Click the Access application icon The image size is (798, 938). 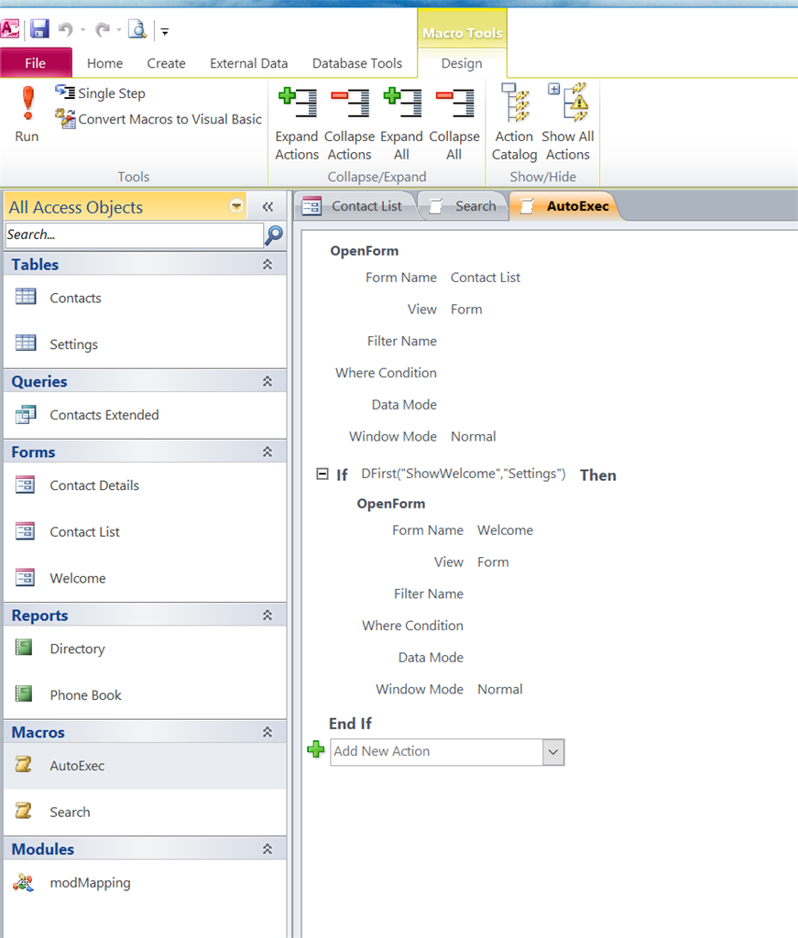pos(10,28)
